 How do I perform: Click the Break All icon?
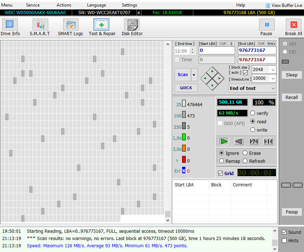(x=293, y=25)
